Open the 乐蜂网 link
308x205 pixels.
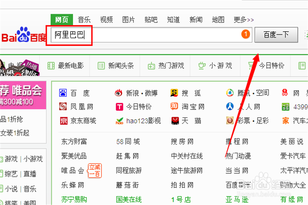pos(73,185)
